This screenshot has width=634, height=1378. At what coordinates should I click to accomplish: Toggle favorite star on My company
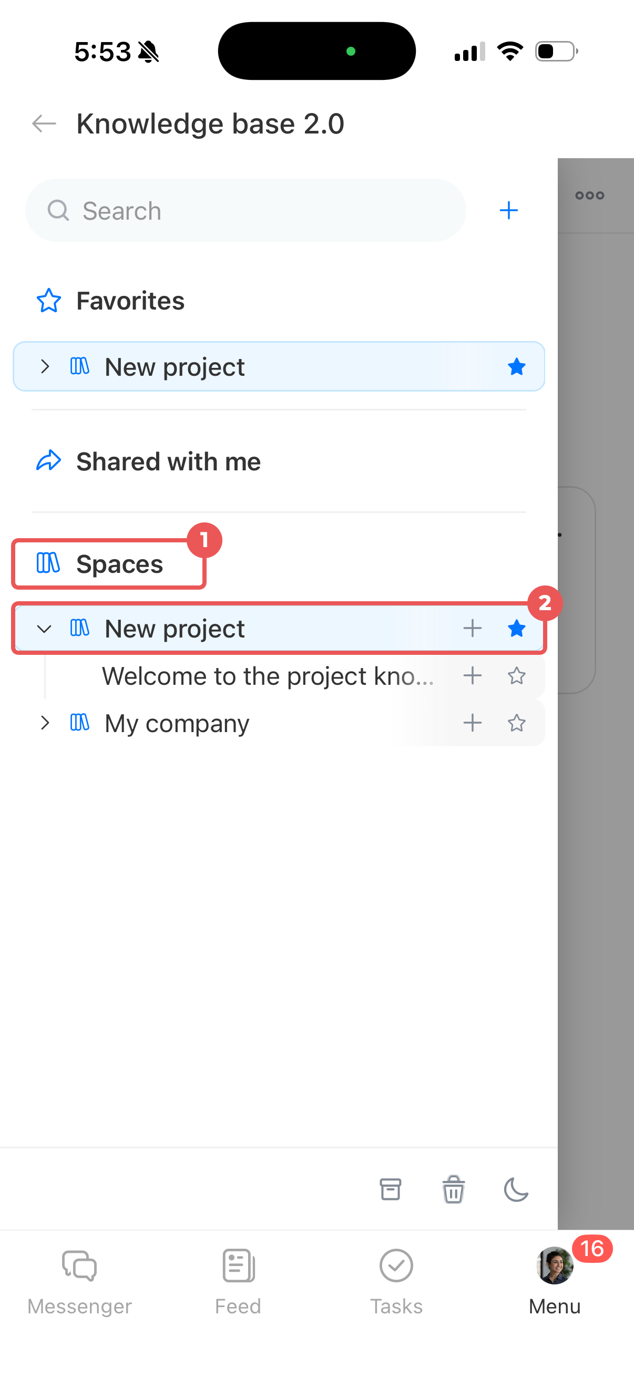[x=516, y=723]
